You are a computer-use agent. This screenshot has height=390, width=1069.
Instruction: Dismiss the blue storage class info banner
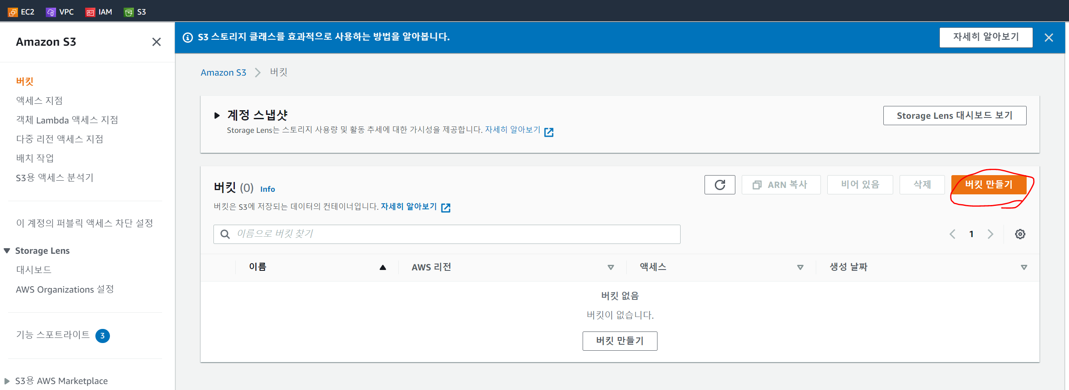point(1048,38)
